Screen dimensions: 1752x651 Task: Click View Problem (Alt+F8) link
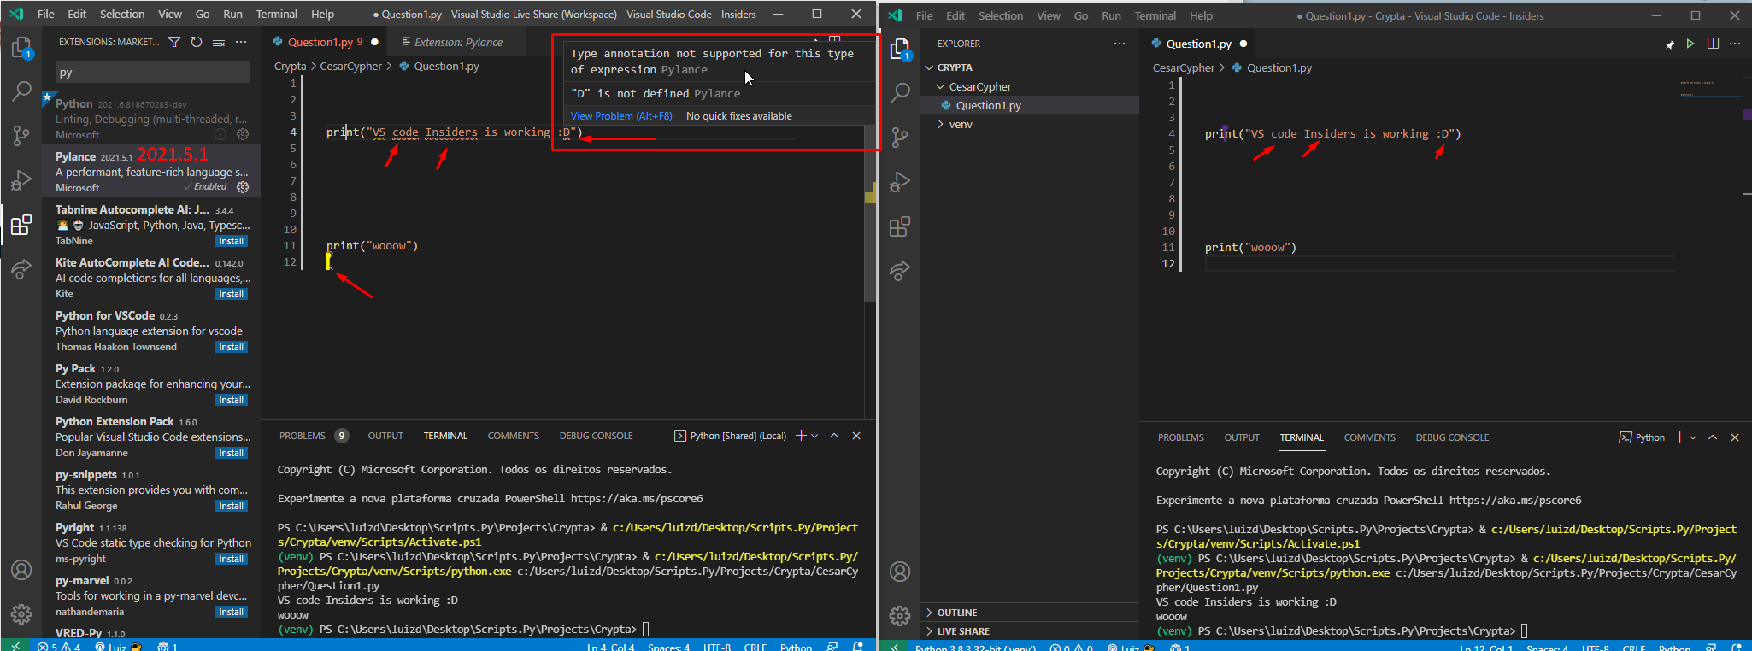pos(621,116)
